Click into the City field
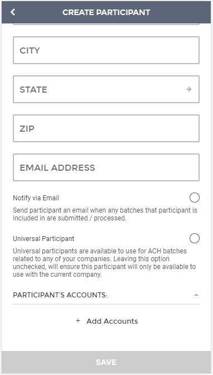 106,50
